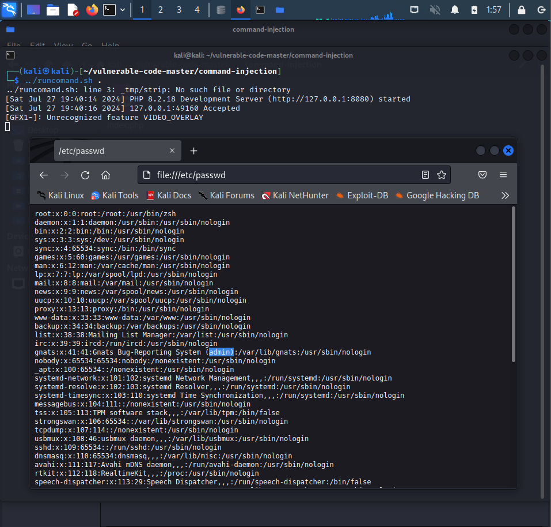Click the address bar showing file:///etc/passwd

pos(276,175)
